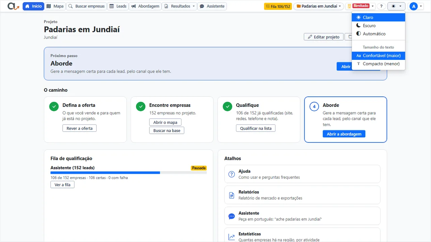431x242 pixels.
Task: Expand the Resultados dropdown menu
Action: click(179, 6)
